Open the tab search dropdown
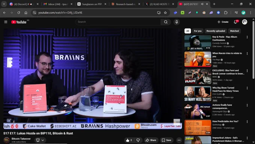The width and height of the screenshot is (255, 144). [x=4, y=4]
